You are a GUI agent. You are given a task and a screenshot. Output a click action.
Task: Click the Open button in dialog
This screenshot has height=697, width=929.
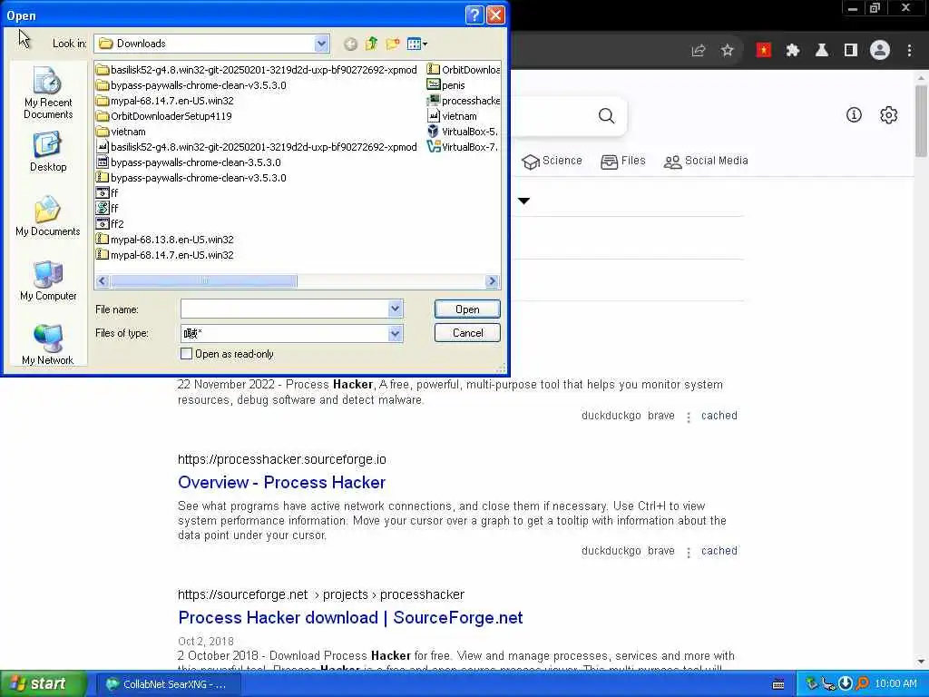(x=467, y=309)
